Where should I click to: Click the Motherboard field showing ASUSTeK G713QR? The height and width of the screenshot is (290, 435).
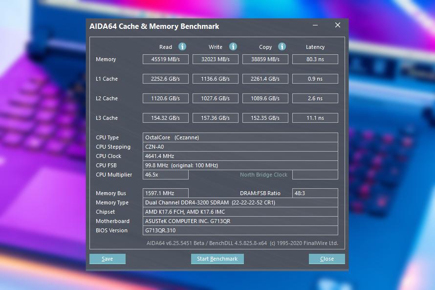pyautogui.click(x=240, y=221)
